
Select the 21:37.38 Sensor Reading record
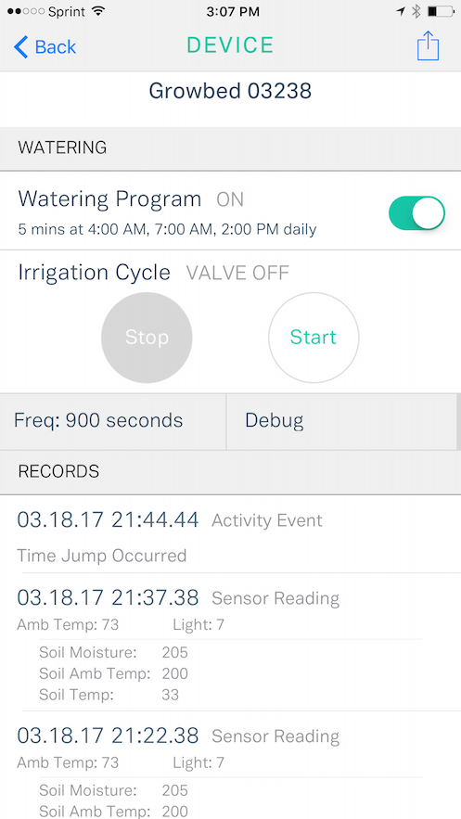click(x=230, y=642)
